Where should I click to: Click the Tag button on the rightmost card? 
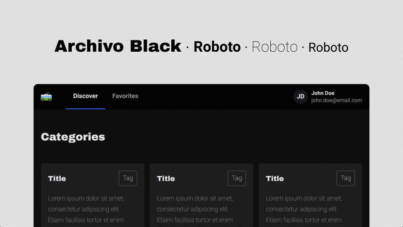tap(345, 178)
